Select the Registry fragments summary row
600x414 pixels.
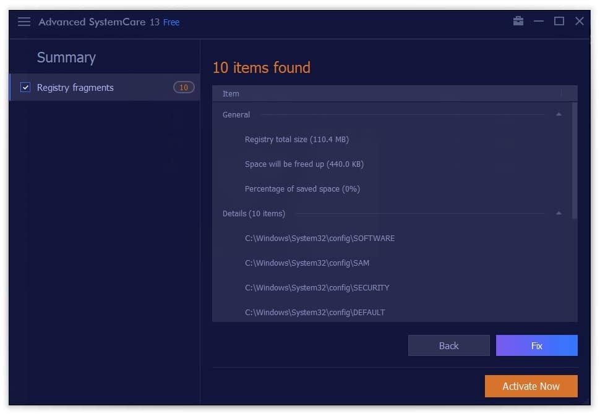105,88
